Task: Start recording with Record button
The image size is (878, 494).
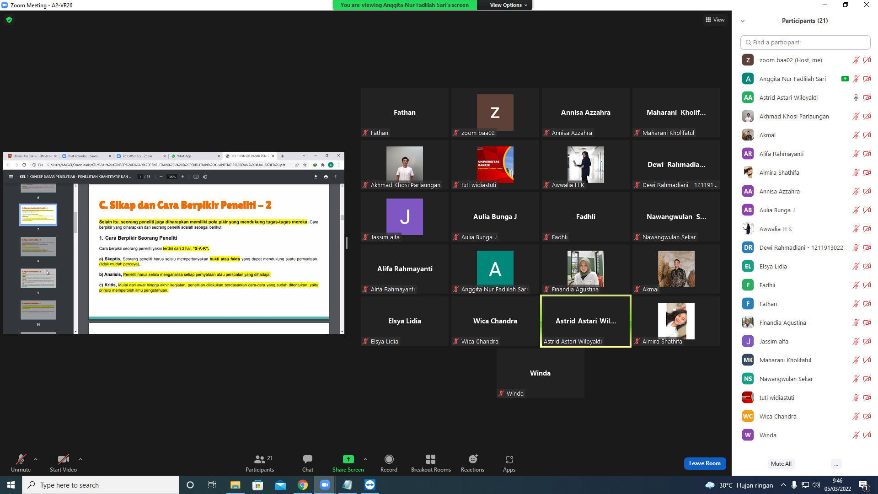Action: [x=389, y=463]
